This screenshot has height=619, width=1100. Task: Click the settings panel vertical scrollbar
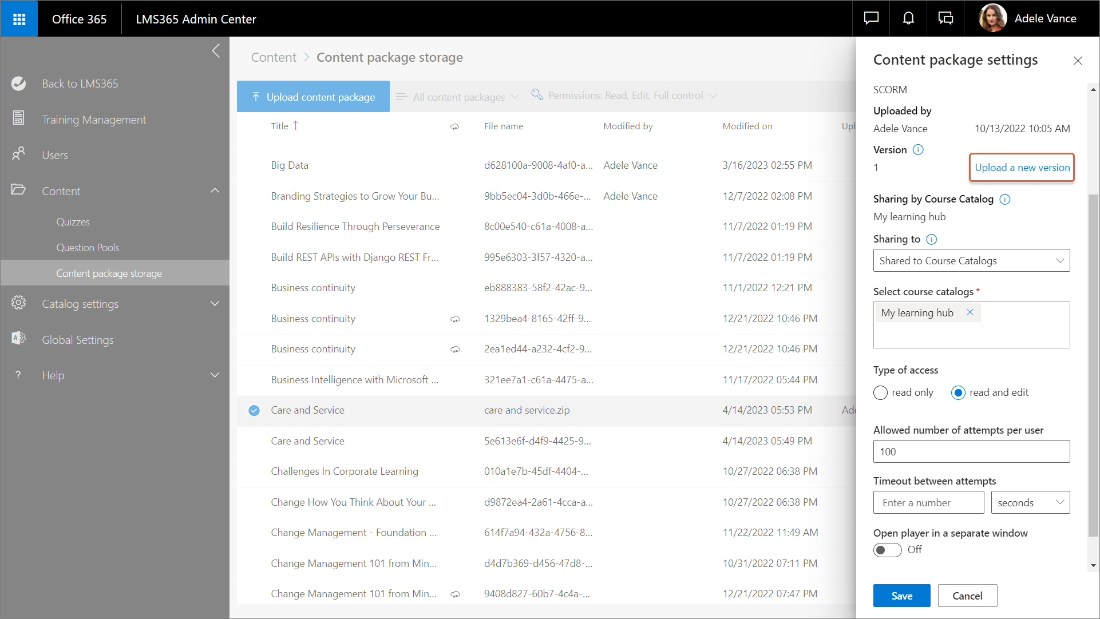pos(1093,366)
